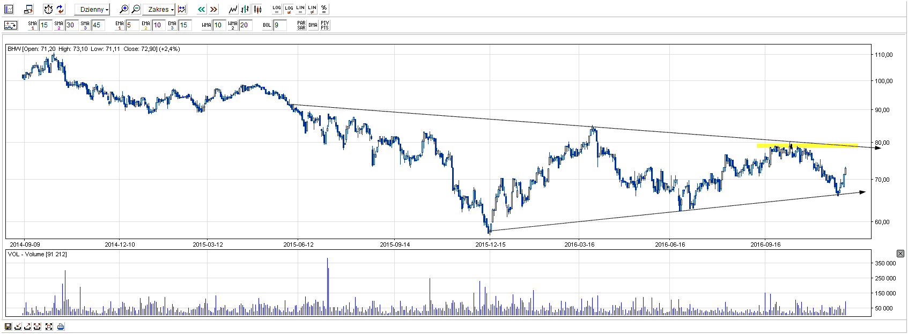The width and height of the screenshot is (908, 334).
Task: Click the DMA indicator button
Action: click(x=313, y=25)
